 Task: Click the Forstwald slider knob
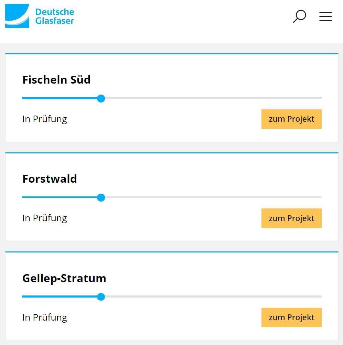tap(101, 197)
